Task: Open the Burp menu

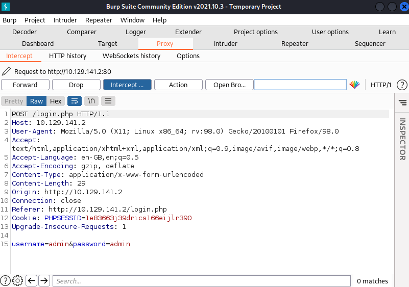Action: tap(9, 20)
